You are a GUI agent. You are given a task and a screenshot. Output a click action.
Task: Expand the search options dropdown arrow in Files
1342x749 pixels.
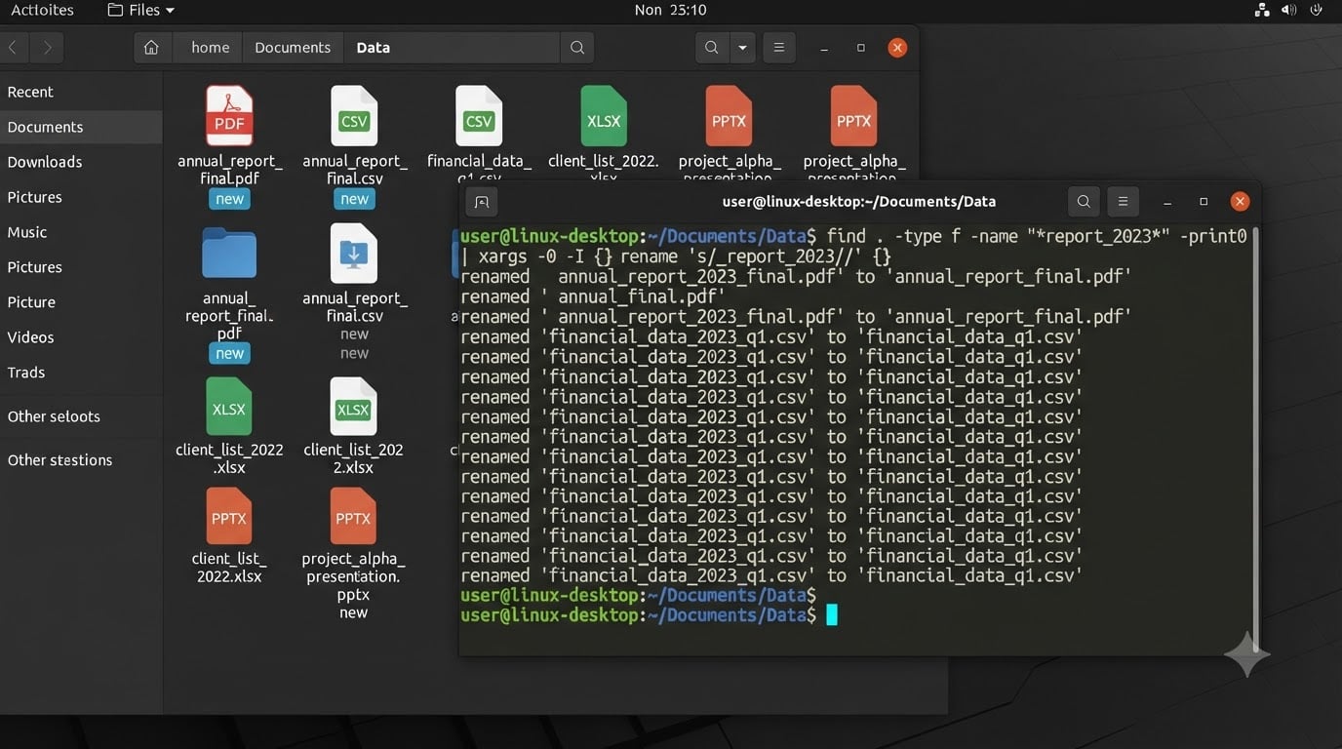[x=742, y=47]
